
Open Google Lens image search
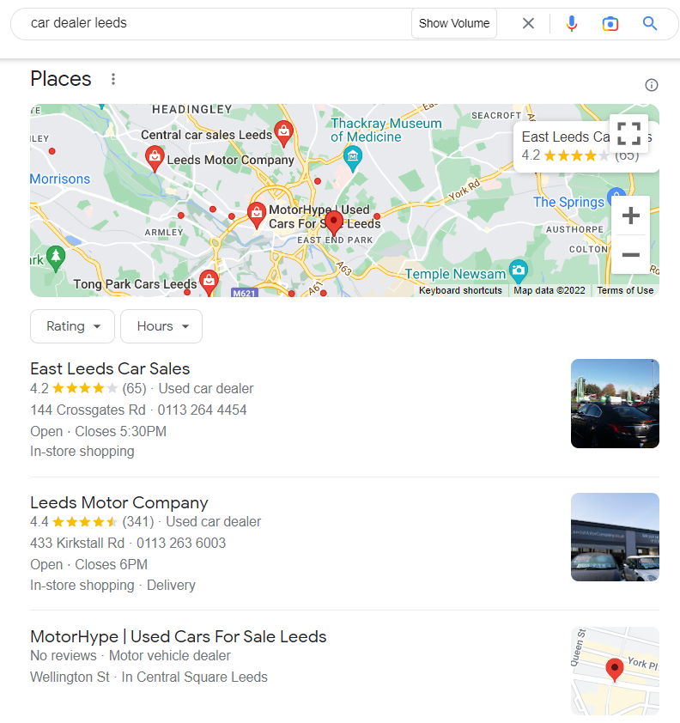coord(610,24)
